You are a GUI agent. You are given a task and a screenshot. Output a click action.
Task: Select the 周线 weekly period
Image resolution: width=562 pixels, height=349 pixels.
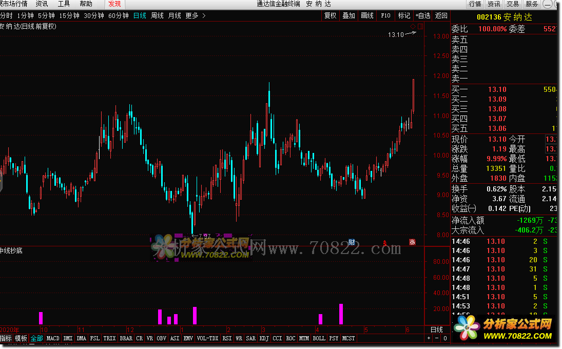158,16
